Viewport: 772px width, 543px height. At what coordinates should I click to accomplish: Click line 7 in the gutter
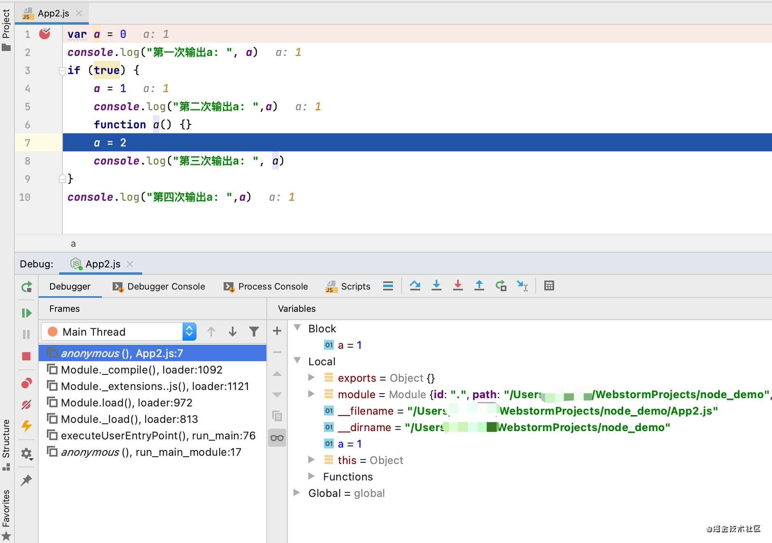[x=39, y=142]
